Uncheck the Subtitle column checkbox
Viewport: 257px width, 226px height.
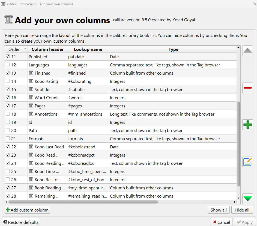click(x=8, y=89)
